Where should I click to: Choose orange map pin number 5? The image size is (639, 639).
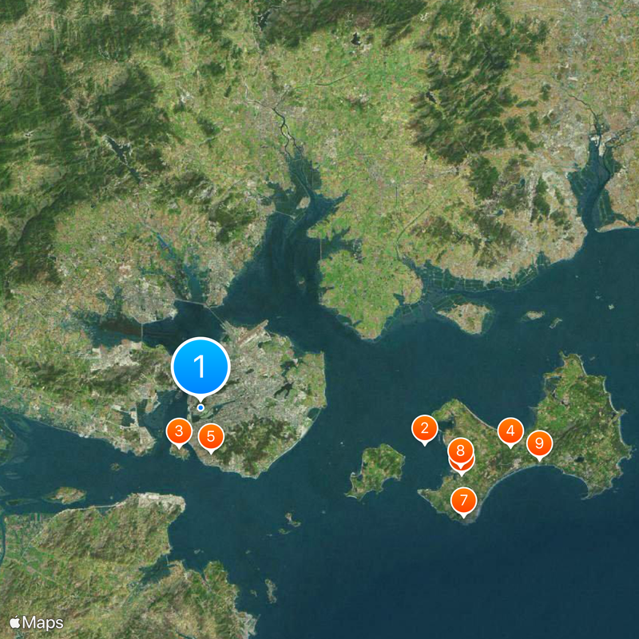click(x=211, y=437)
